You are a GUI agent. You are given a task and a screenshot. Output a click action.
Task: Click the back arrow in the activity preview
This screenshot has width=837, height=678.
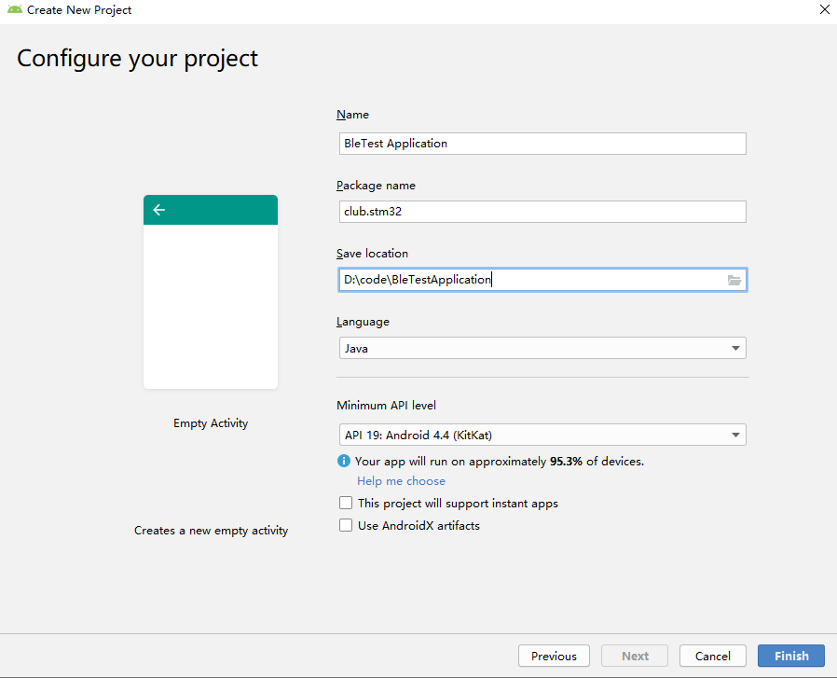[x=158, y=210]
